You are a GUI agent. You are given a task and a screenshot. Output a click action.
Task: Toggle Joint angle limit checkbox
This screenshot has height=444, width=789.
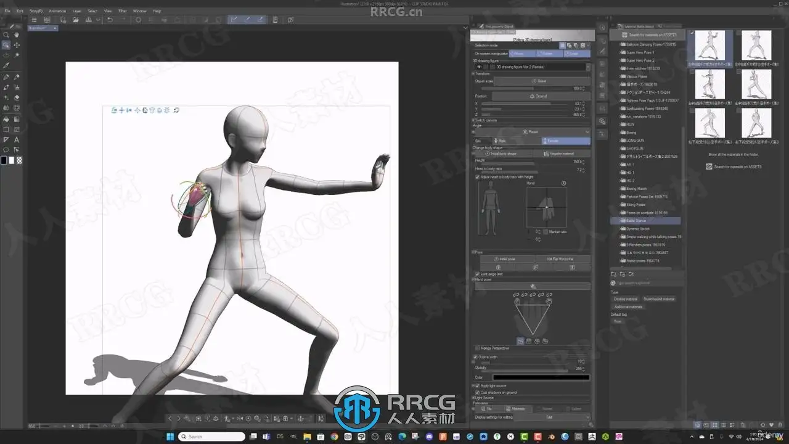(477, 274)
